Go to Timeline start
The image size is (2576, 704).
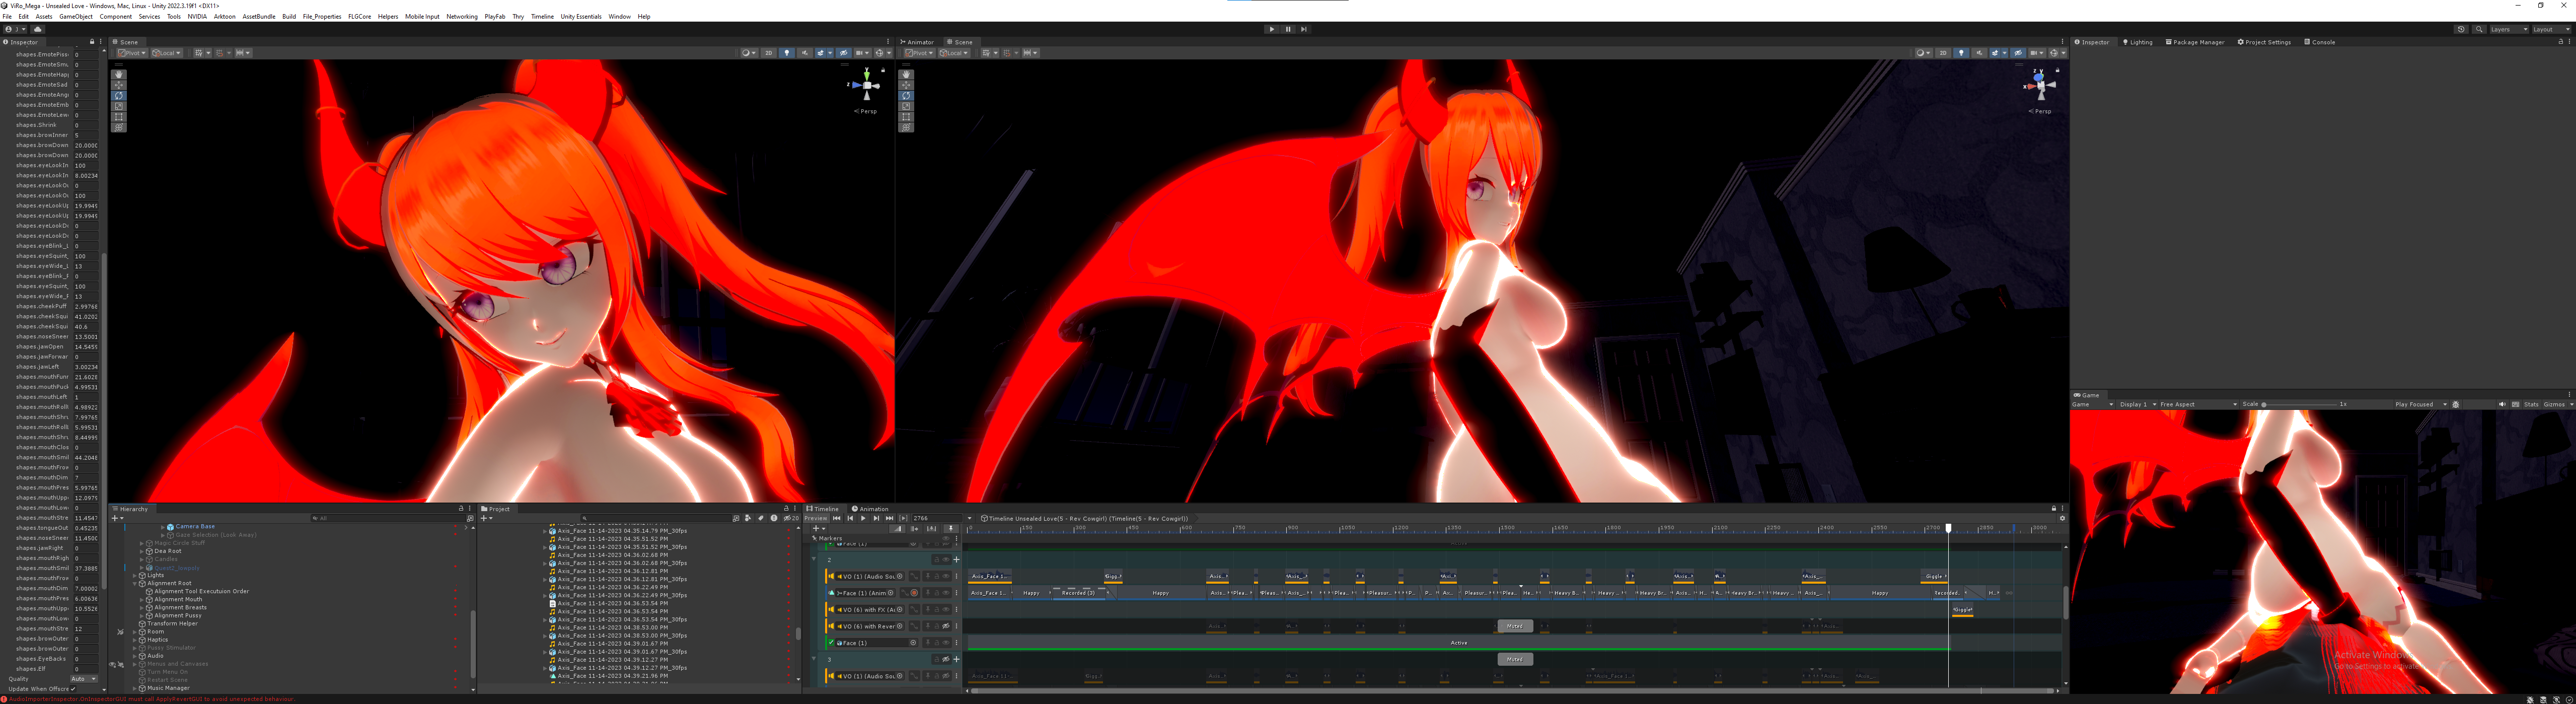[x=837, y=518]
